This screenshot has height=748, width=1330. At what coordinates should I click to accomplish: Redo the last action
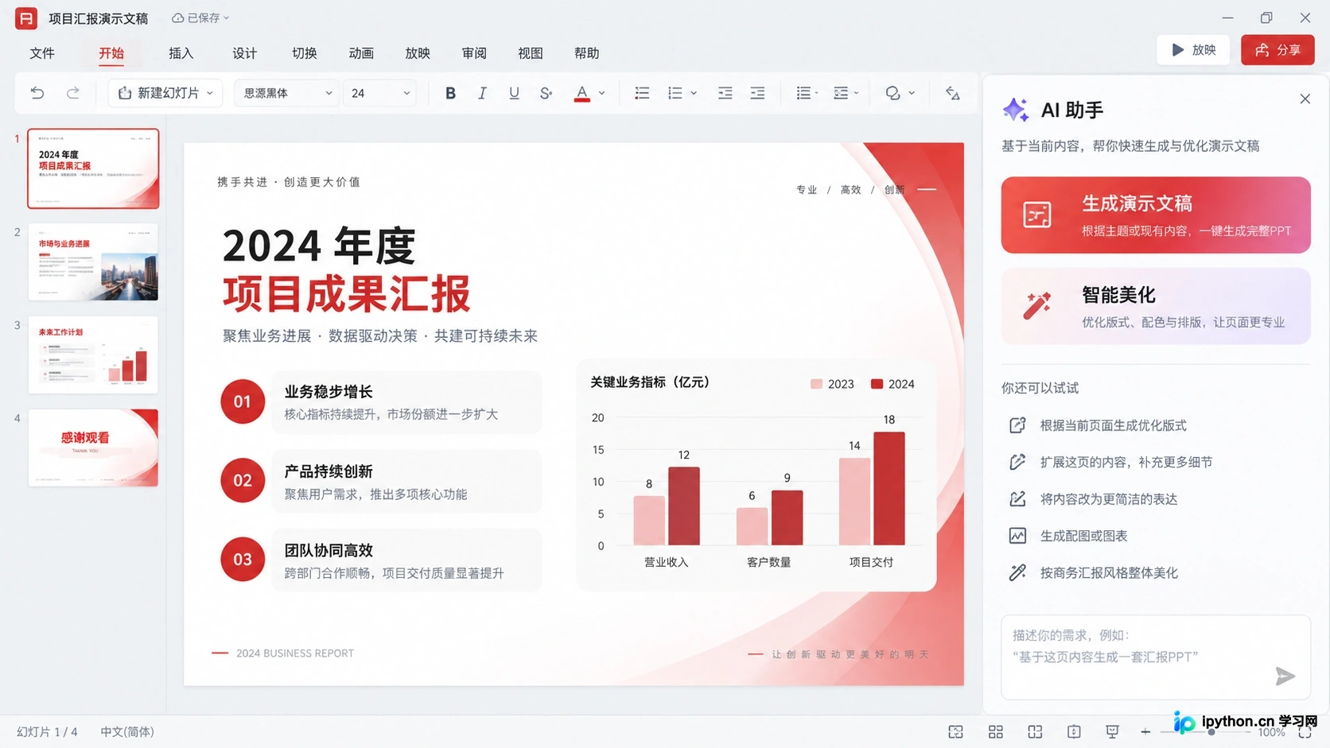tap(72, 93)
